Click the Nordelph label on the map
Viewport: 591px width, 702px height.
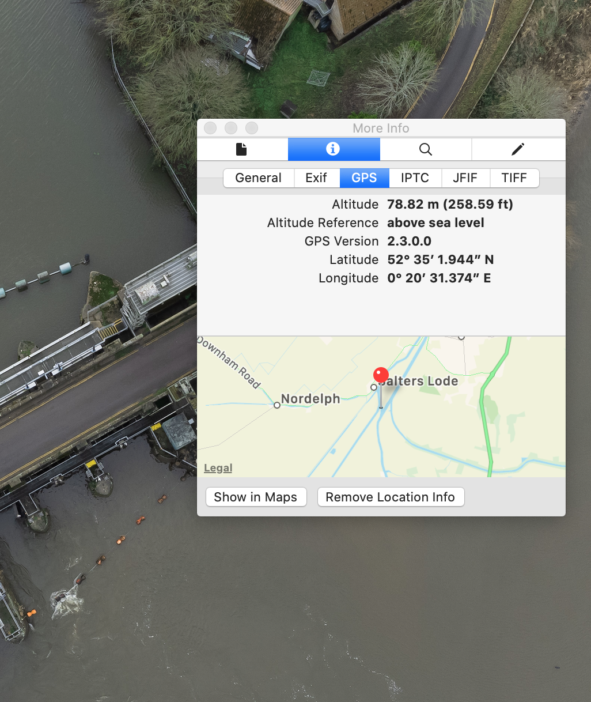coord(310,399)
